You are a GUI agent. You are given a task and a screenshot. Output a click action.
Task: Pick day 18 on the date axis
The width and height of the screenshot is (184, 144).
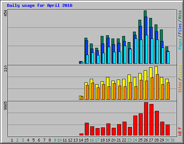(x=102, y=140)
